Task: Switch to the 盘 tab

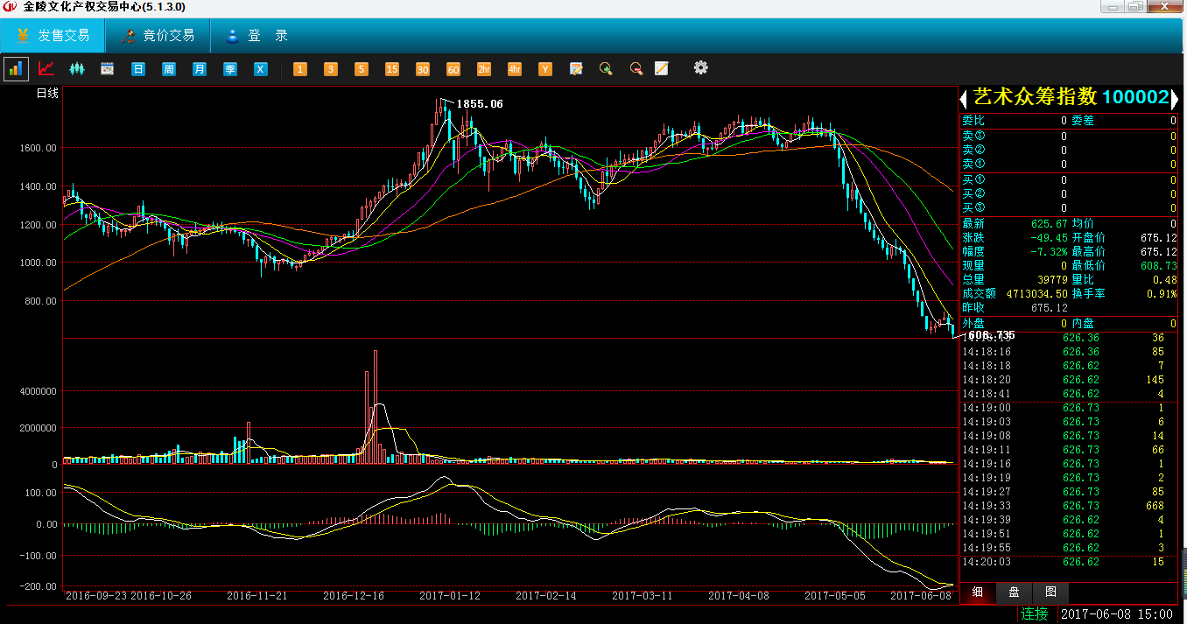Action: click(x=1014, y=592)
